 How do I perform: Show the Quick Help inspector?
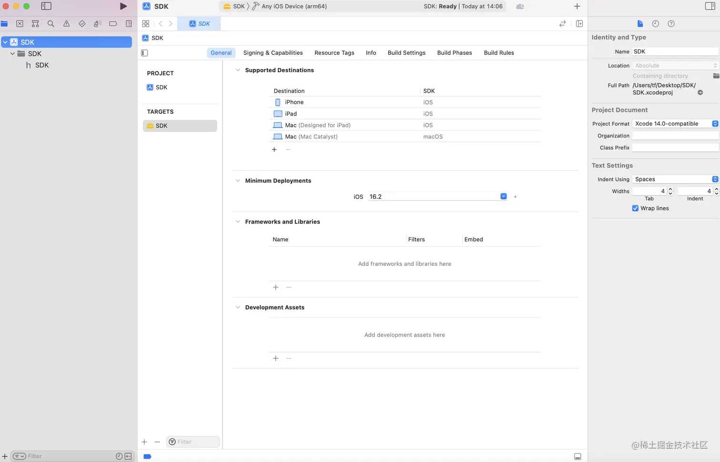pos(671,23)
